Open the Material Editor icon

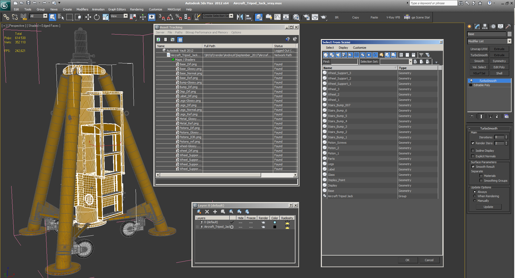point(296,17)
